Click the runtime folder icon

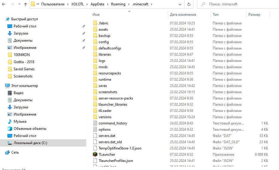coord(95,79)
